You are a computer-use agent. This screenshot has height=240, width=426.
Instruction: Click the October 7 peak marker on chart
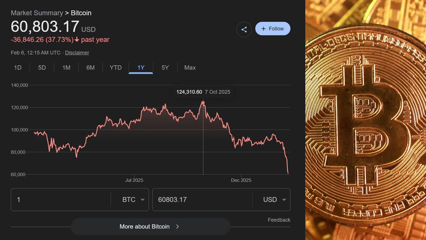pos(203,102)
